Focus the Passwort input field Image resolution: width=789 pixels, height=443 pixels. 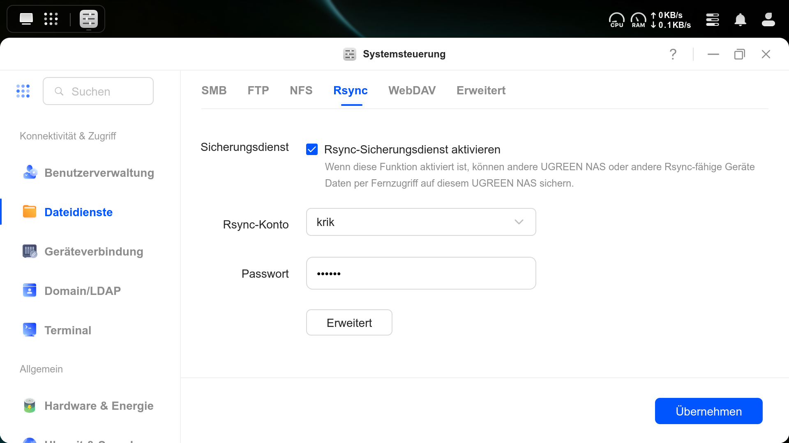point(421,274)
